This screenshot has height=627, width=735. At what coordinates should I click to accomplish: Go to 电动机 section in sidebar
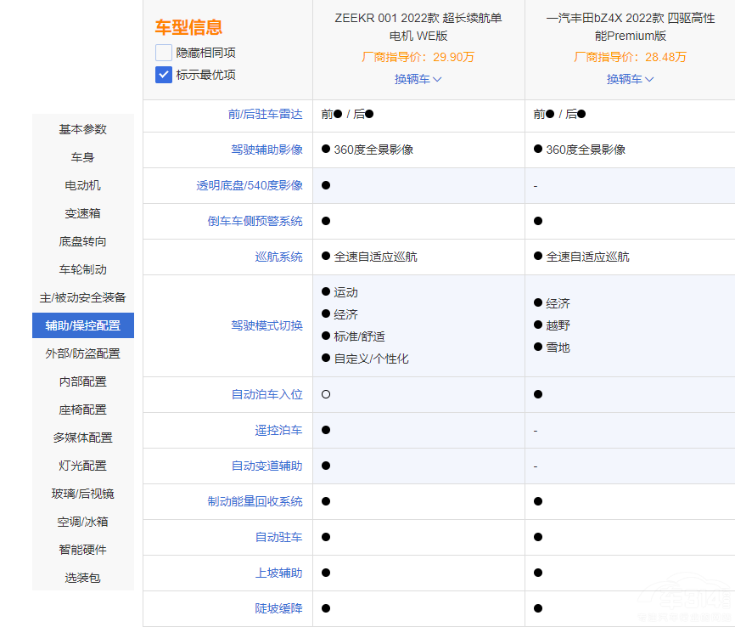(83, 185)
